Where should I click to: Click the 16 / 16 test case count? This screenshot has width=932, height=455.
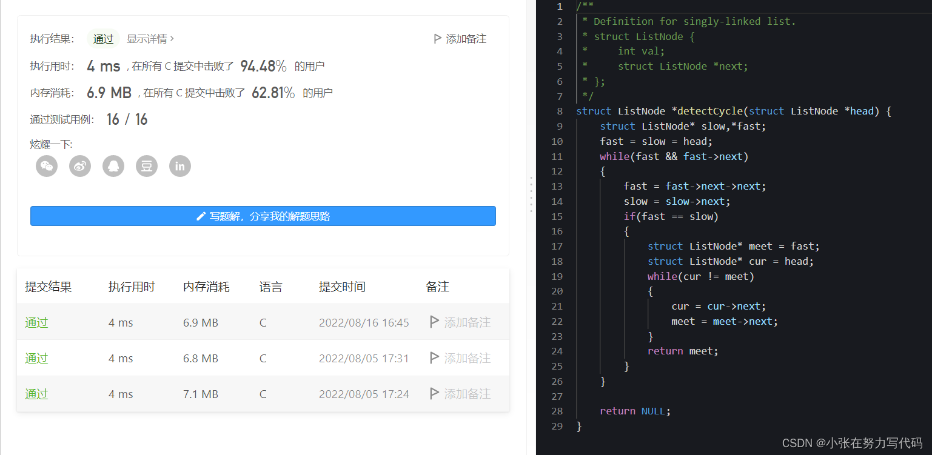point(127,119)
